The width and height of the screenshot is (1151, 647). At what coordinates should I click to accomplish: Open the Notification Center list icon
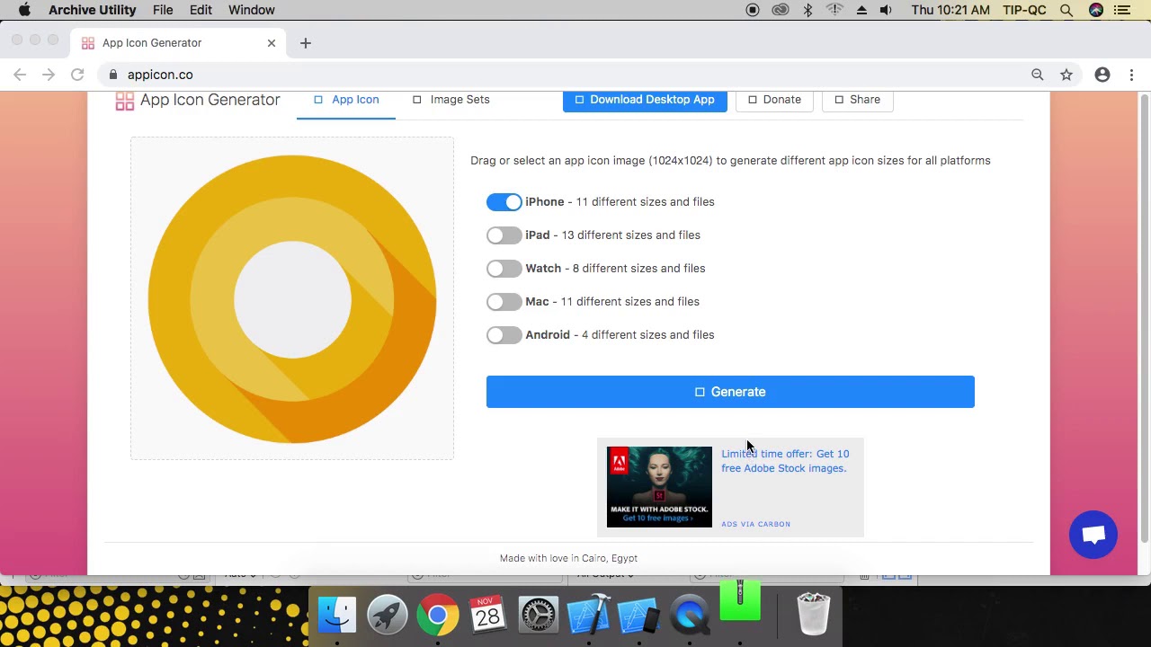pyautogui.click(x=1121, y=10)
